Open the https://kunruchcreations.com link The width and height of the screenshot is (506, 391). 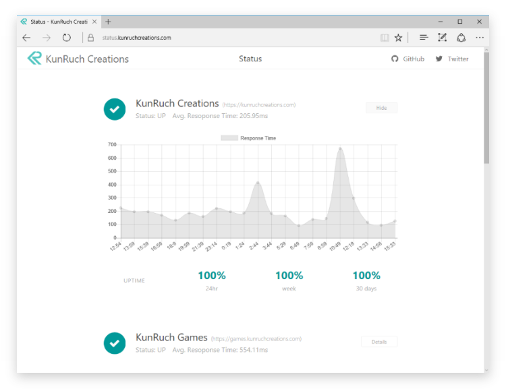[x=259, y=104]
